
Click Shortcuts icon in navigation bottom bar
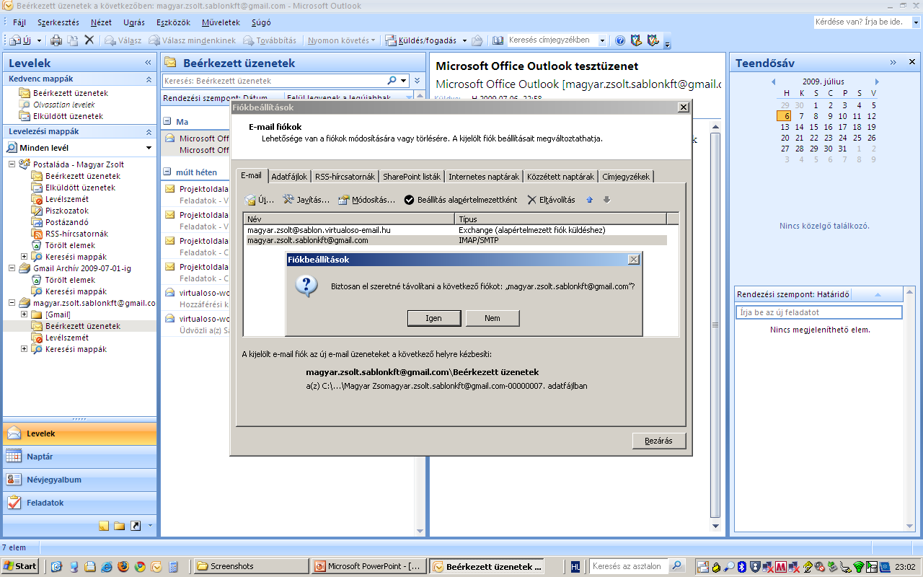135,526
